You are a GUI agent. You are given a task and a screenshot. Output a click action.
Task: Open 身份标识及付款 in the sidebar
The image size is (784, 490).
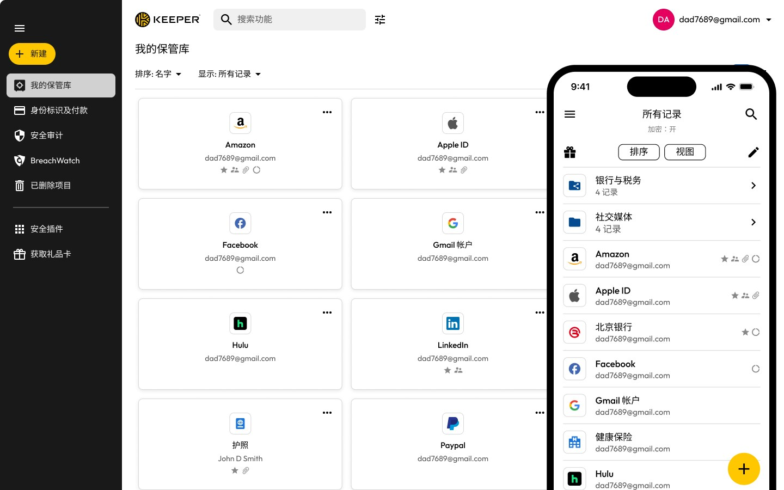(x=61, y=111)
